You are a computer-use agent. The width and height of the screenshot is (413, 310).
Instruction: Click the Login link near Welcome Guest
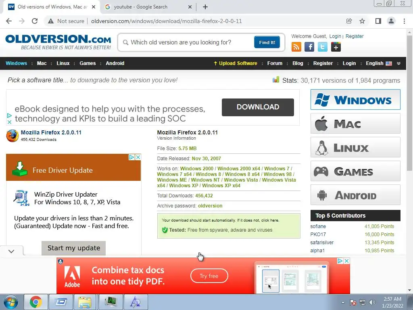pos(335,36)
